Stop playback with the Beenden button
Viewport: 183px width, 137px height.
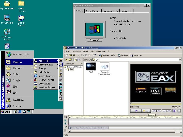[x=148, y=111]
